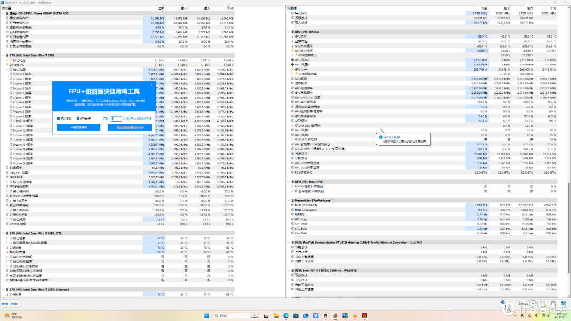571x321 pixels.
Task: Click the logging start sheet icon
Action: point(544,303)
